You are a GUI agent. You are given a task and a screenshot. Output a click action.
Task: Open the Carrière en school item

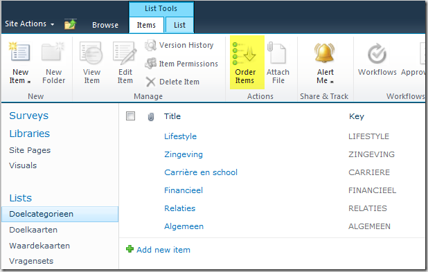click(201, 172)
